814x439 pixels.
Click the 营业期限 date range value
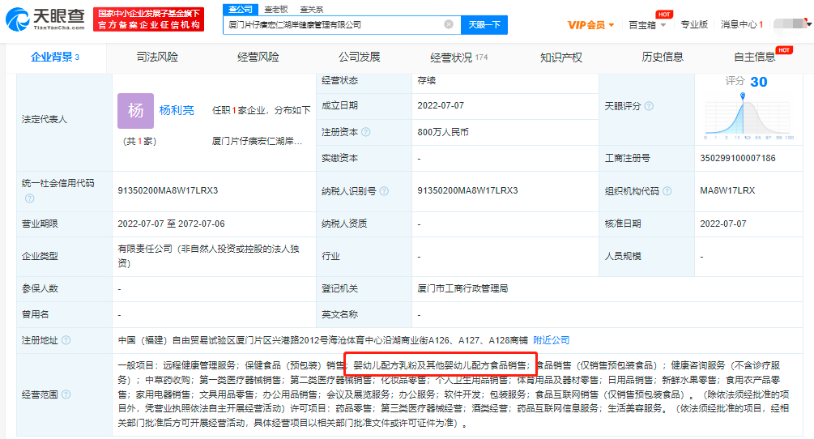coord(172,224)
